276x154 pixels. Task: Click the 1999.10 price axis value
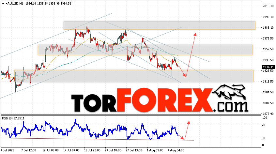click(268, 17)
